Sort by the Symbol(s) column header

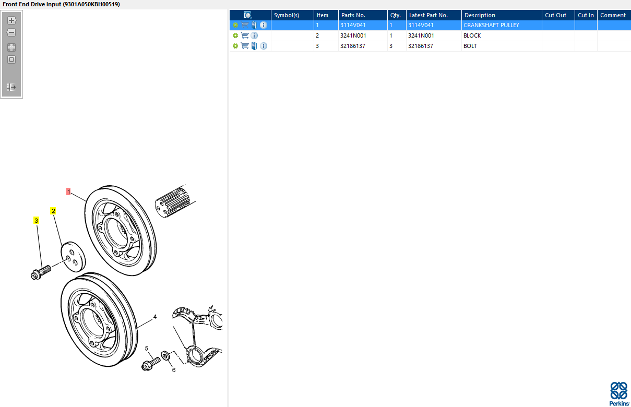pyautogui.click(x=292, y=15)
